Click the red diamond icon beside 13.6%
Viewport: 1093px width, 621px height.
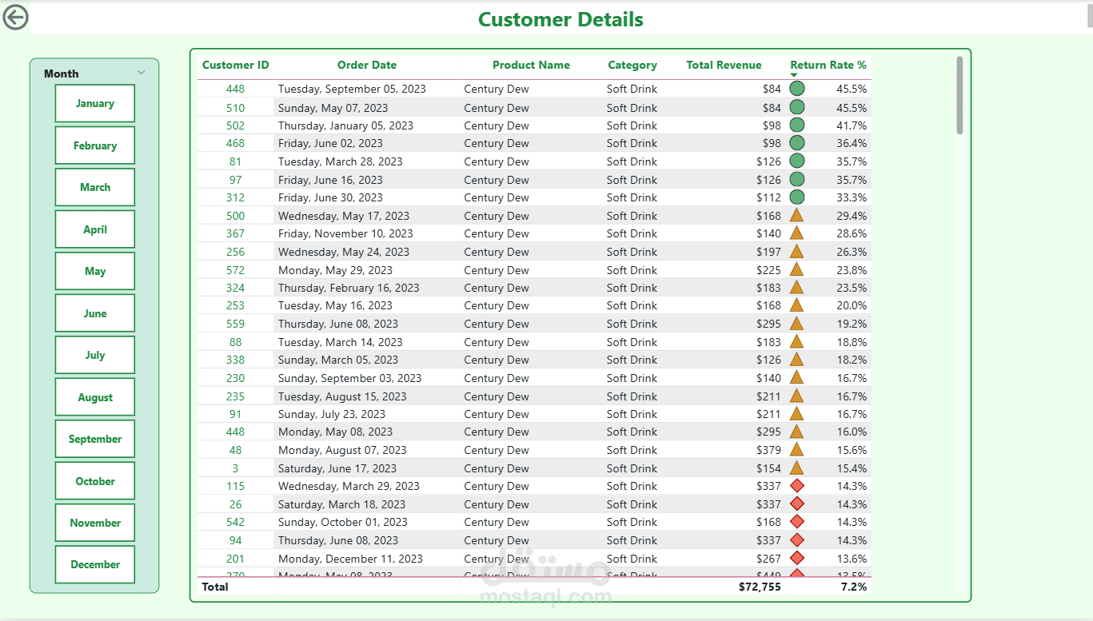pyautogui.click(x=797, y=558)
